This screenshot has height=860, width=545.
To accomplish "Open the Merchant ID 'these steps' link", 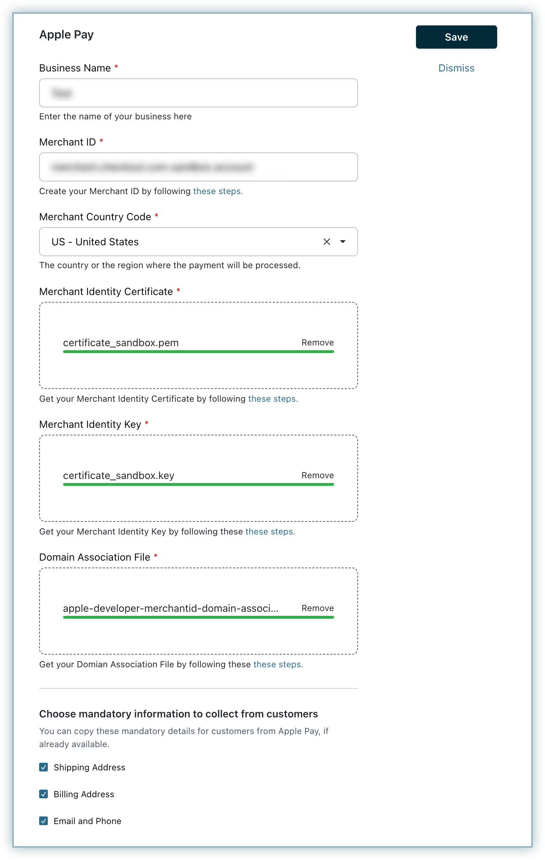I will point(218,191).
